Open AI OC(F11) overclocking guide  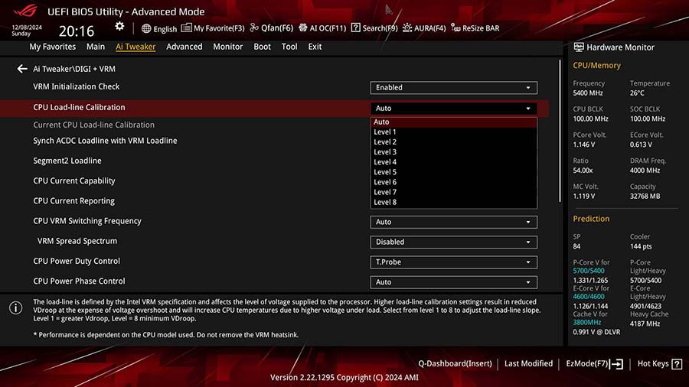pos(322,28)
